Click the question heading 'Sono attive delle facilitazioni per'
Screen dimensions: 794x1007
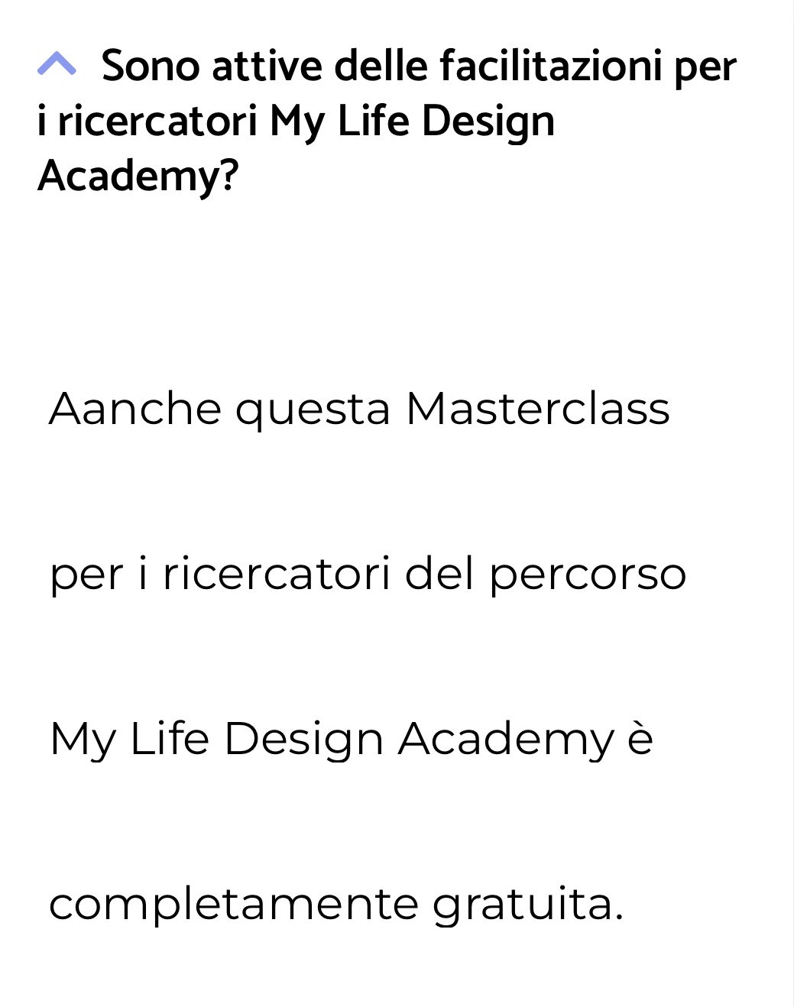point(419,66)
